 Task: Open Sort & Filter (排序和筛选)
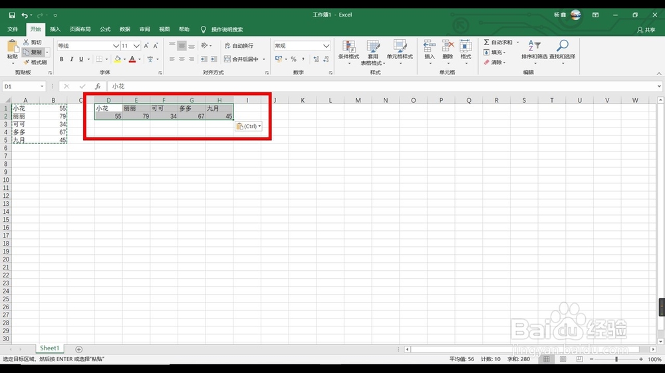(534, 52)
